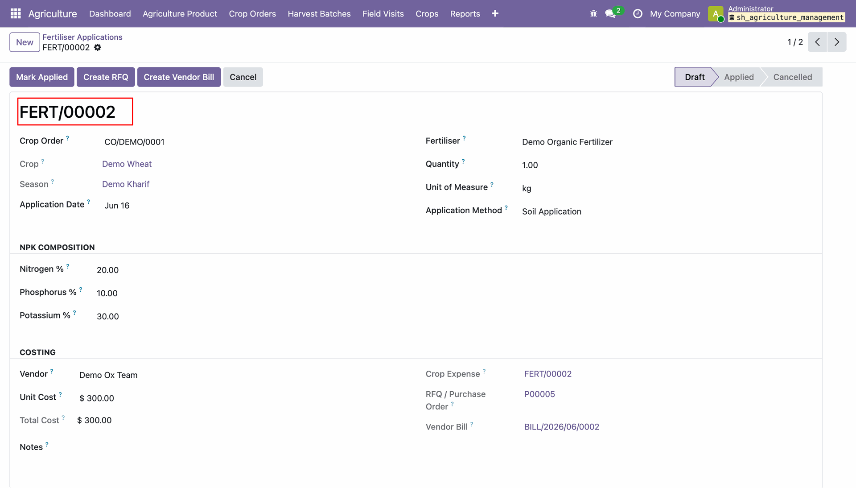Open the Reports menu

click(x=465, y=14)
